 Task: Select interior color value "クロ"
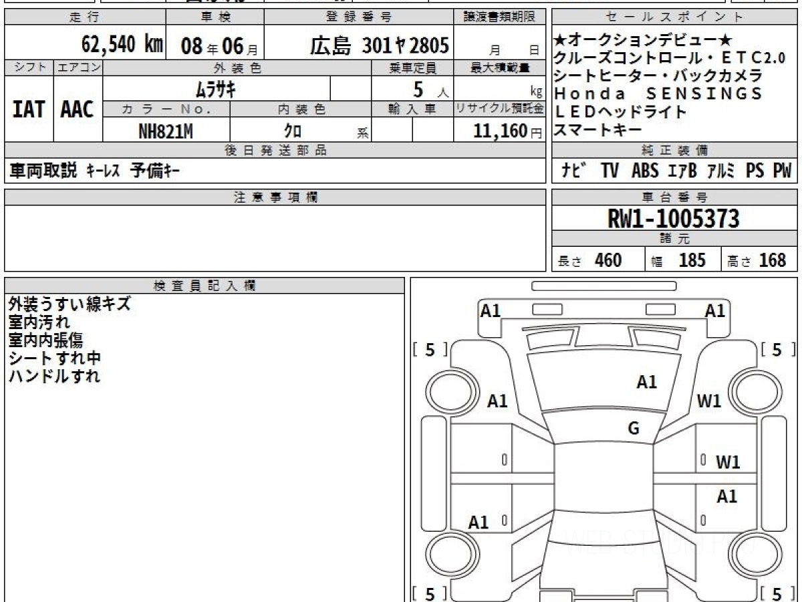(293, 130)
